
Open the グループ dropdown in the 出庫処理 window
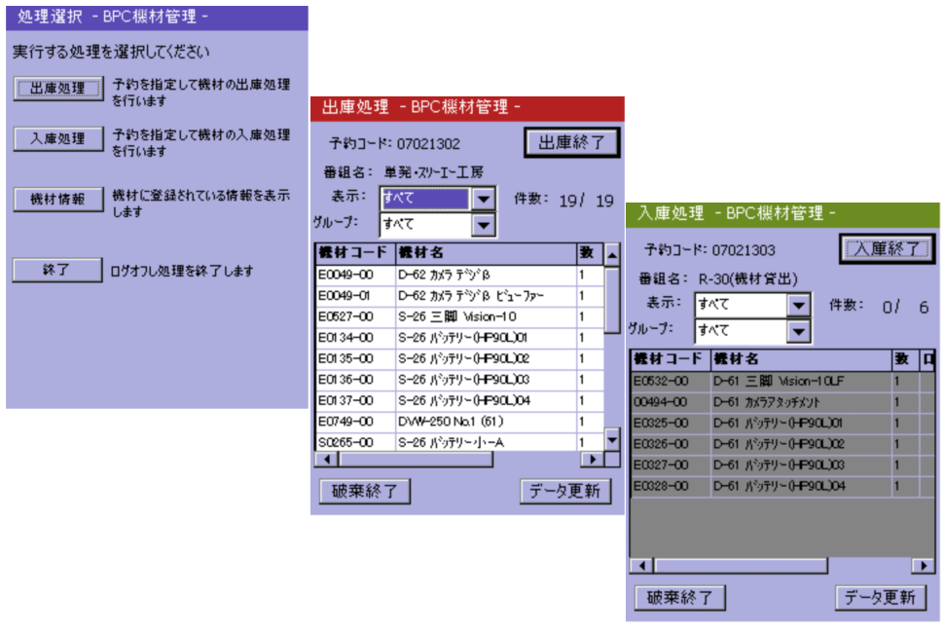[484, 225]
